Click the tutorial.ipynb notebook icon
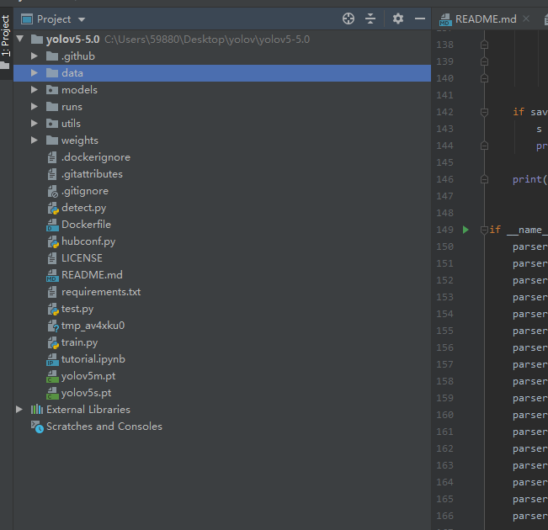This screenshot has width=548, height=530. tap(52, 359)
